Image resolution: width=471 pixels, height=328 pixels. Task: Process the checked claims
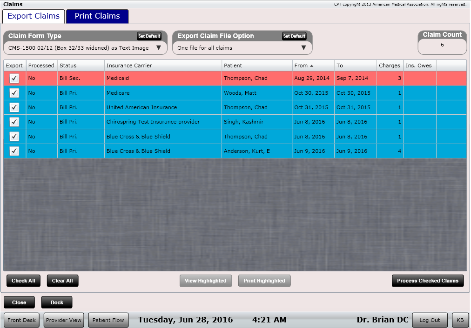[427, 281]
